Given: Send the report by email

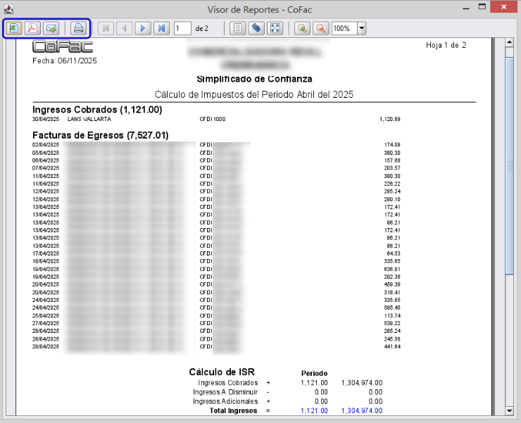Looking at the screenshot, I should point(51,28).
